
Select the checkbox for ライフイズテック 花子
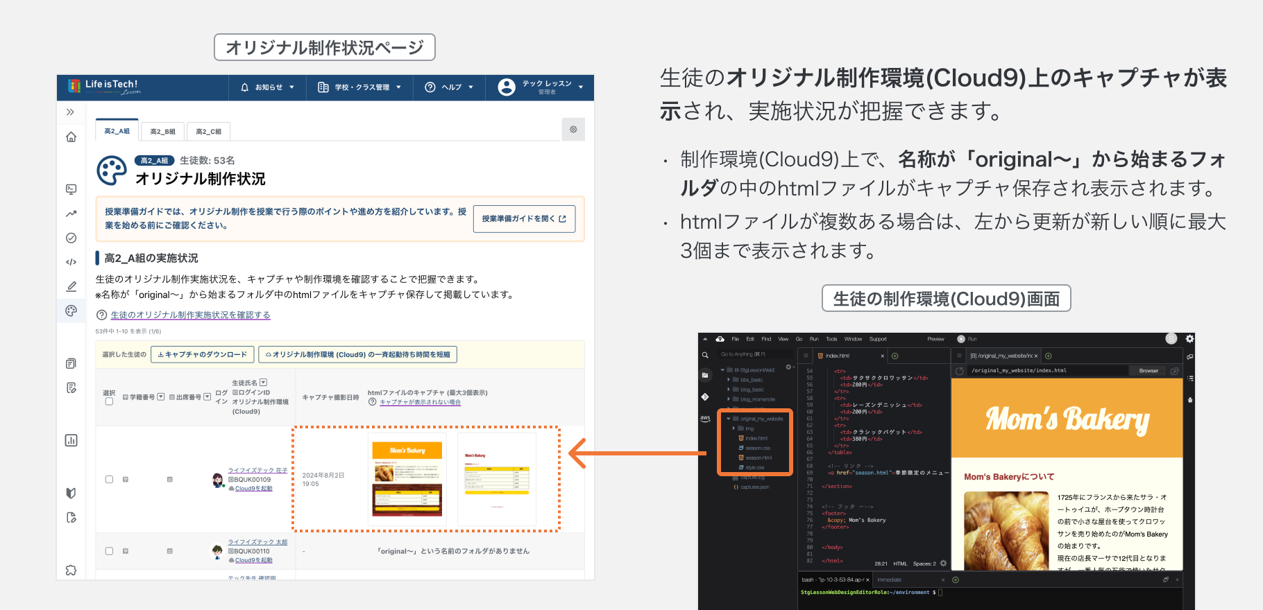(109, 479)
